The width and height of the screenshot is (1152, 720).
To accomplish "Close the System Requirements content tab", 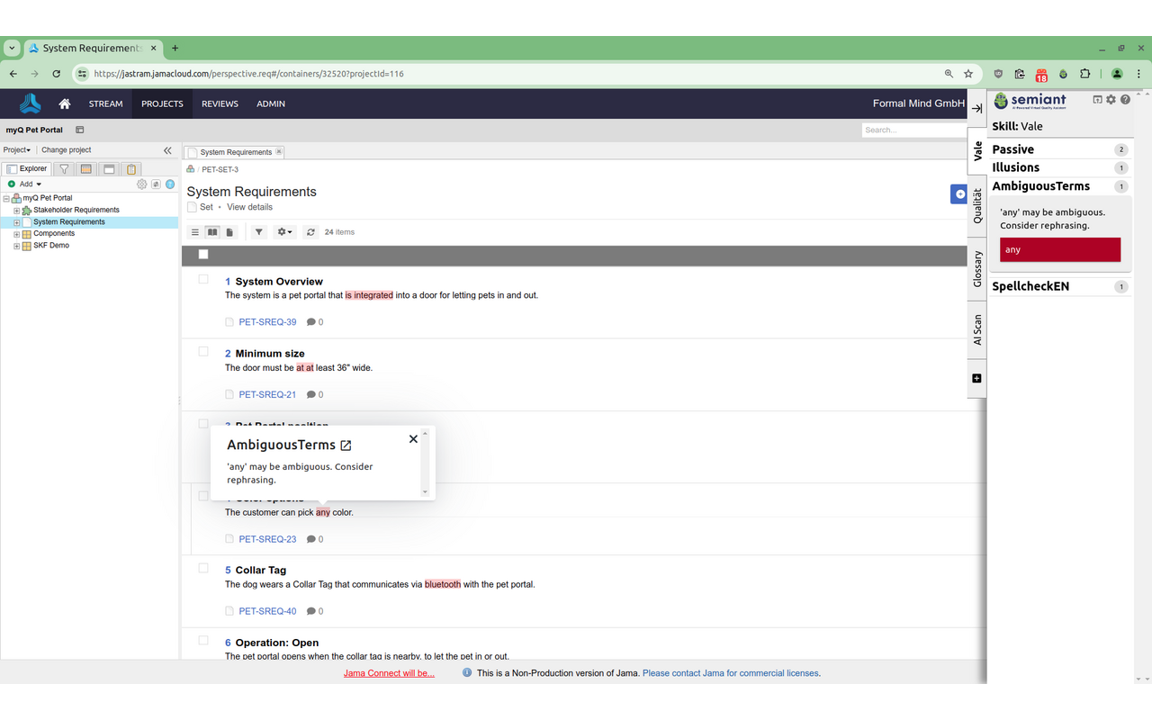I will [x=279, y=151].
